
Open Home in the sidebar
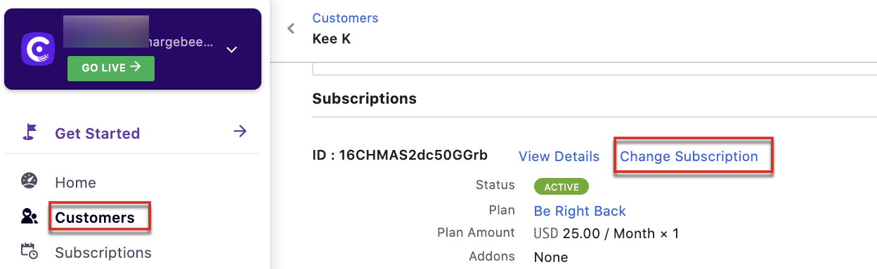75,182
